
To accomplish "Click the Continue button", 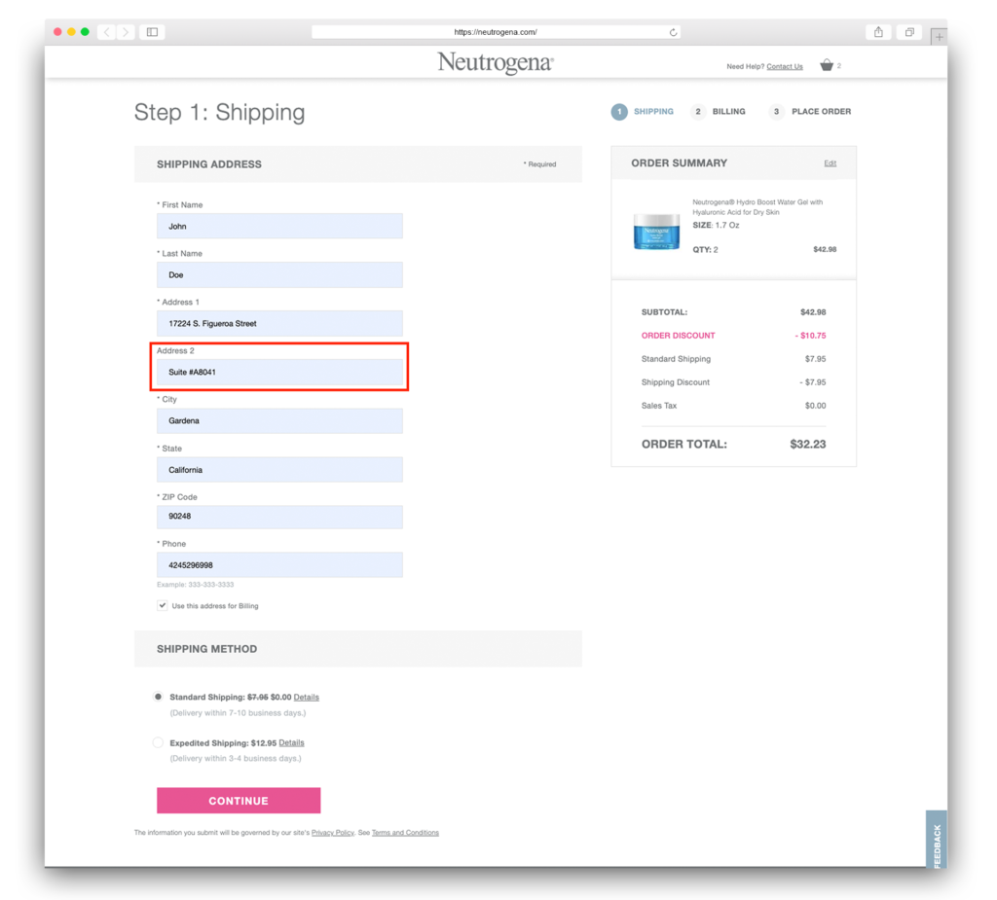I will coord(239,800).
